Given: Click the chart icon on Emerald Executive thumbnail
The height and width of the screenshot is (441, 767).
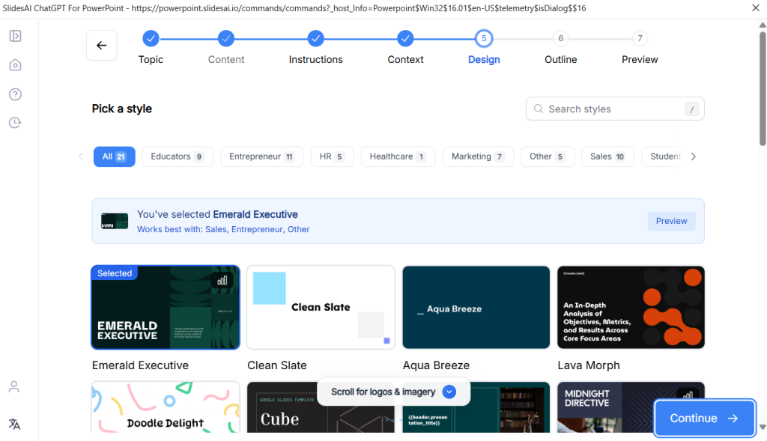Looking at the screenshot, I should point(222,280).
